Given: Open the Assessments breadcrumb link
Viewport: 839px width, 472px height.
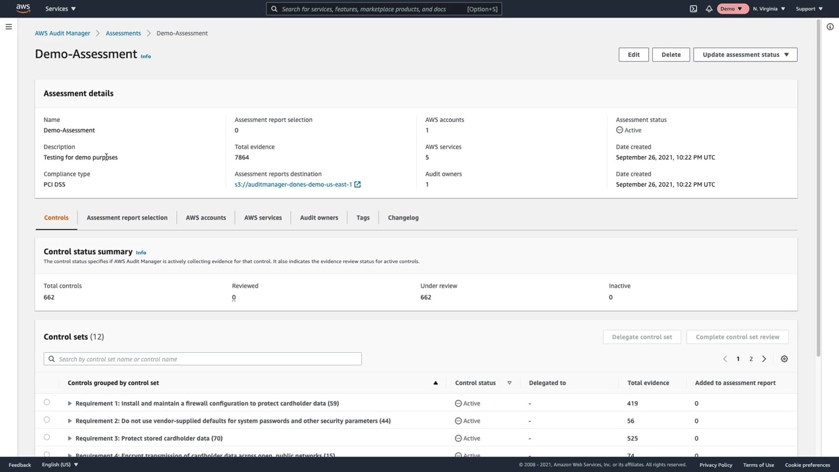Looking at the screenshot, I should (123, 33).
